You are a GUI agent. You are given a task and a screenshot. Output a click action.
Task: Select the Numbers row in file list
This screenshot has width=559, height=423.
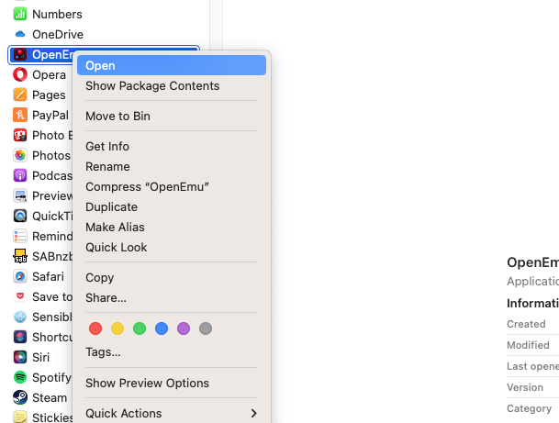pyautogui.click(x=104, y=15)
